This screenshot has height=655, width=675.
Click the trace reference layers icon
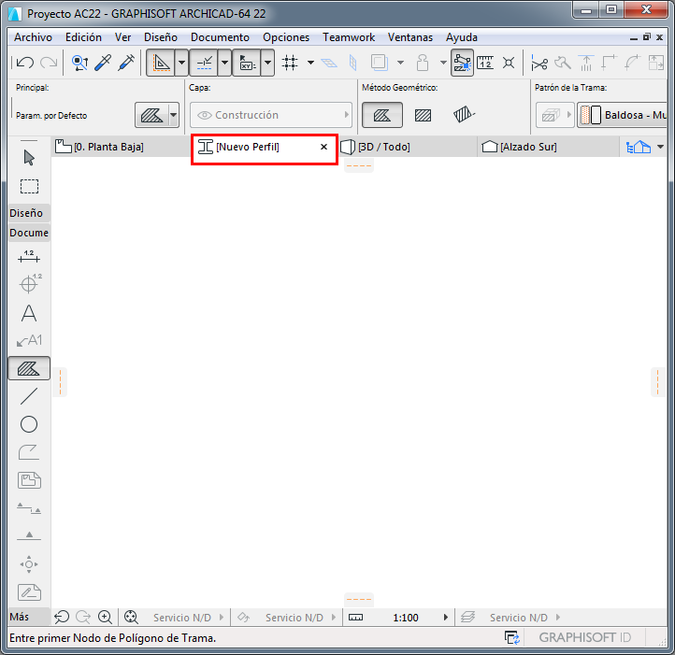(380, 63)
